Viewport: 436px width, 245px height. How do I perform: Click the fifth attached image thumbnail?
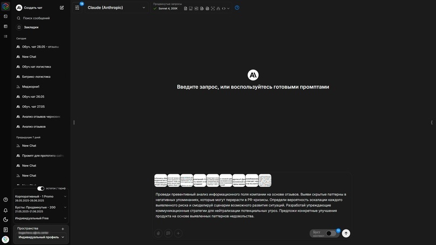click(x=213, y=181)
